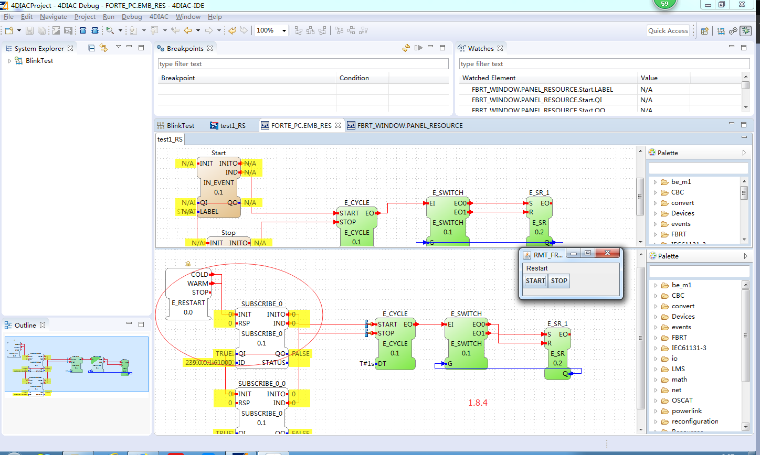Maximize the Watches panel
760x455 pixels.
coord(744,48)
